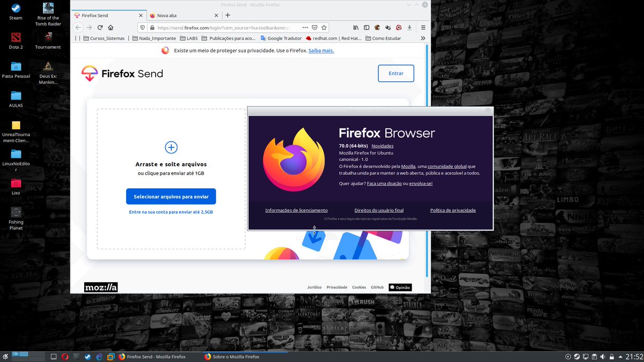This screenshot has width=644, height=362.
Task: Open KDE application launcher in taskbar
Action: [5, 356]
